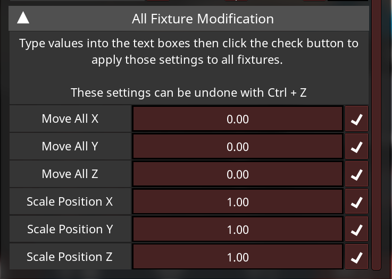Click the Move All X value field

pyautogui.click(x=237, y=119)
